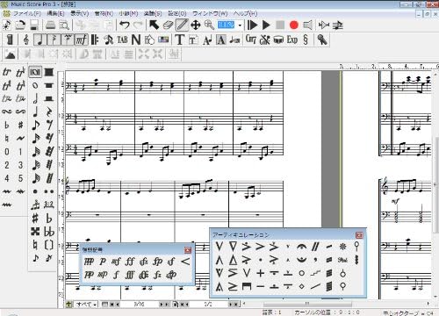Screen dimensions: 439x316
Task: Toggle the ornament palette button
Action: [x=68, y=39]
